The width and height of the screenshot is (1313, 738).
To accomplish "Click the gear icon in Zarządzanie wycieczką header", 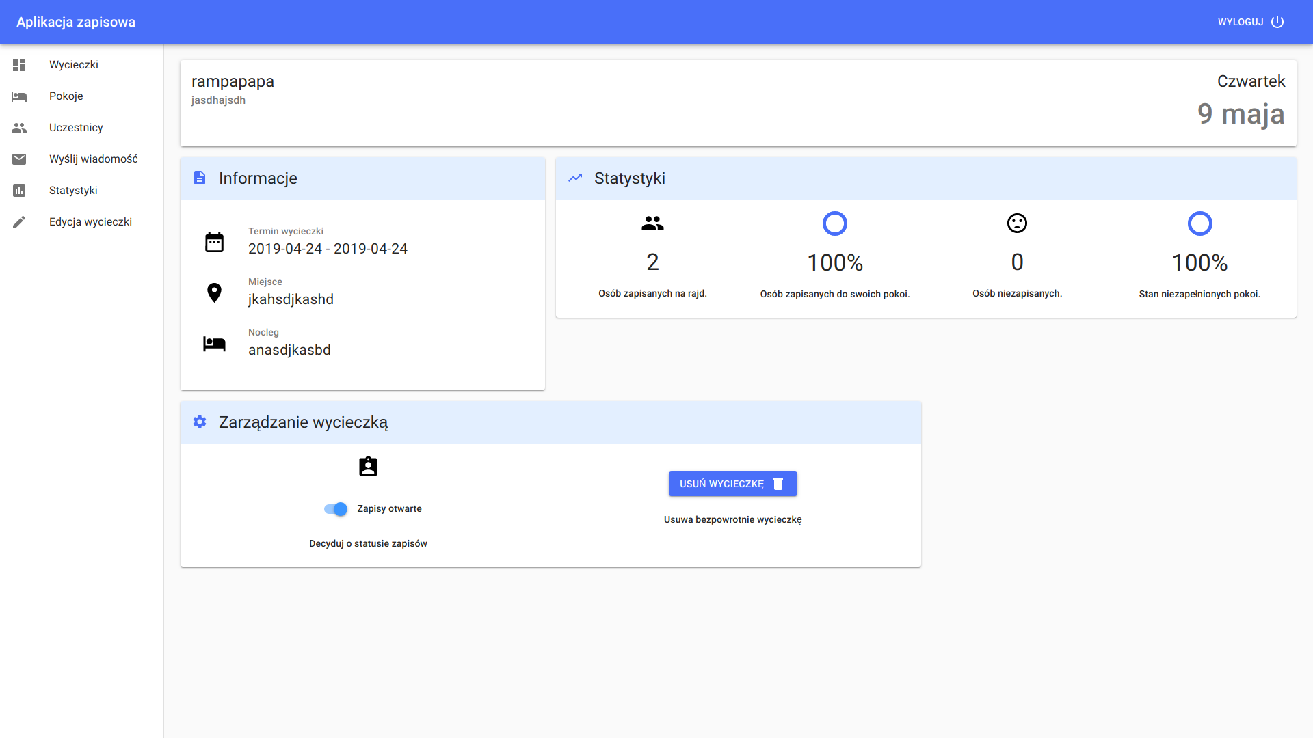I will (x=200, y=422).
